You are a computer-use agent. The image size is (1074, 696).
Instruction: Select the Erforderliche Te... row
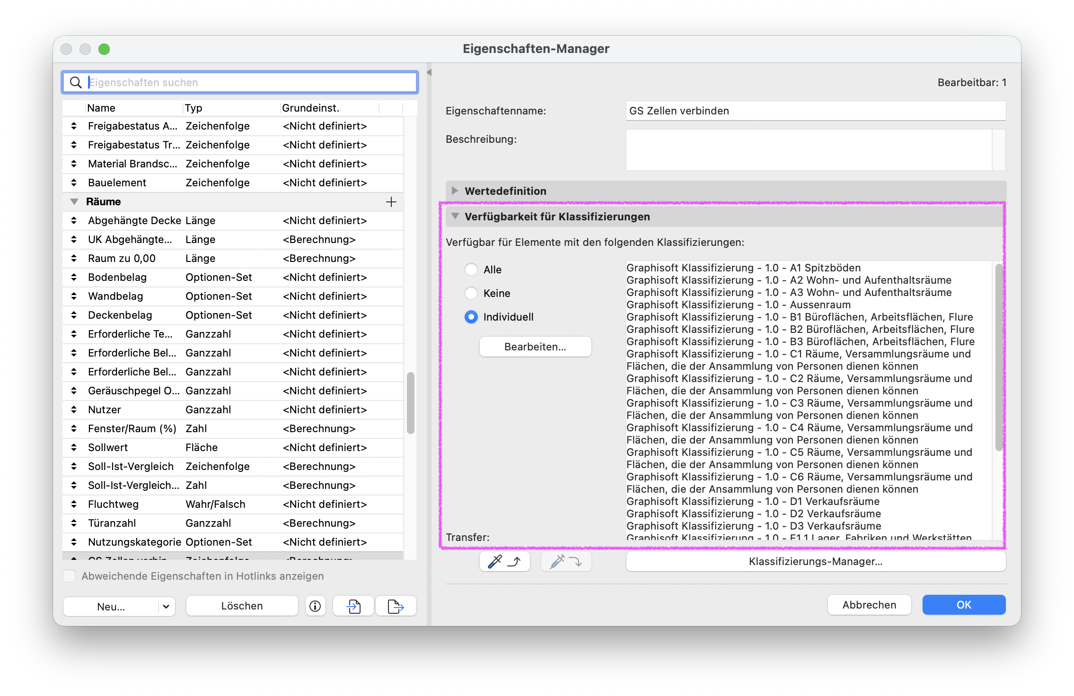(233, 334)
